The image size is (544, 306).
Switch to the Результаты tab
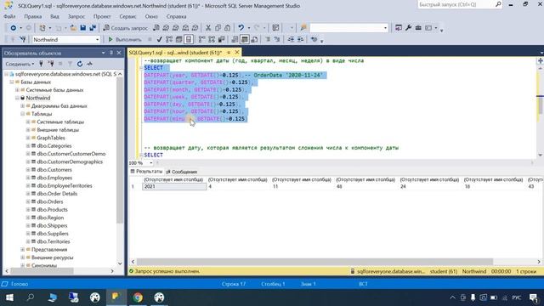pos(146,172)
